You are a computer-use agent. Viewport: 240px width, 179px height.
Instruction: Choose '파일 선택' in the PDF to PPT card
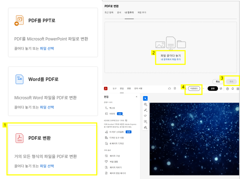click(x=47, y=48)
